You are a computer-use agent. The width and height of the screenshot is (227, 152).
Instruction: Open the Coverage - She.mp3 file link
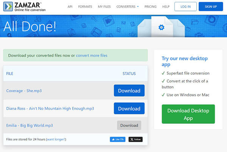point(24,91)
